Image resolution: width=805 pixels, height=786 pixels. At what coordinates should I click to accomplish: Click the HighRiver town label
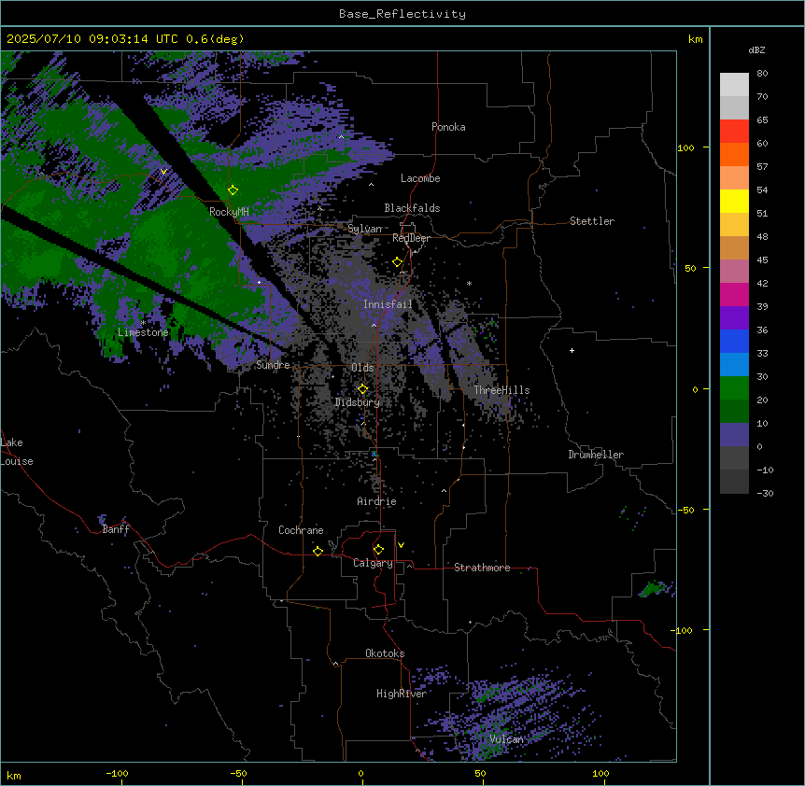click(402, 694)
